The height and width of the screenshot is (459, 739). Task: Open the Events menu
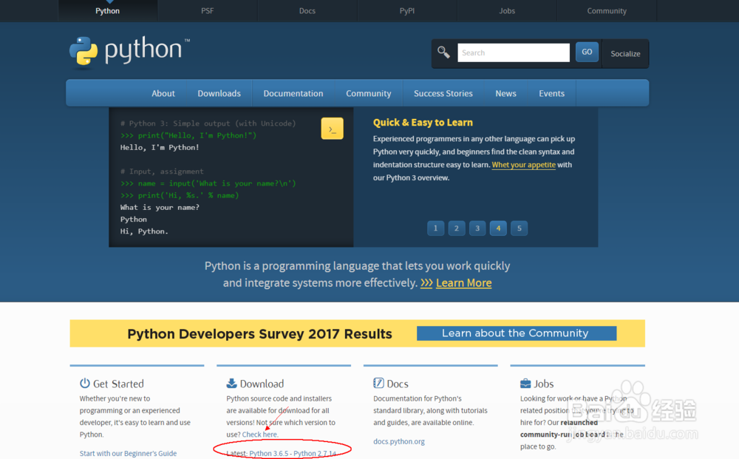[552, 93]
